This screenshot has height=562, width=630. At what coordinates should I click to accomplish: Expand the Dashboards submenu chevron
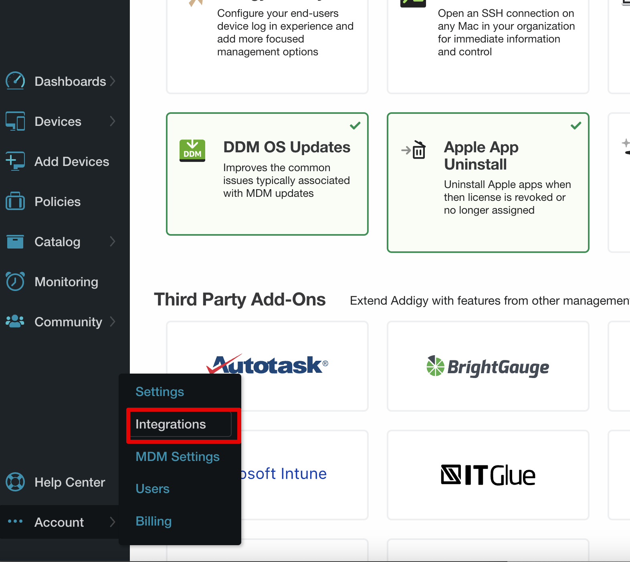pos(113,81)
